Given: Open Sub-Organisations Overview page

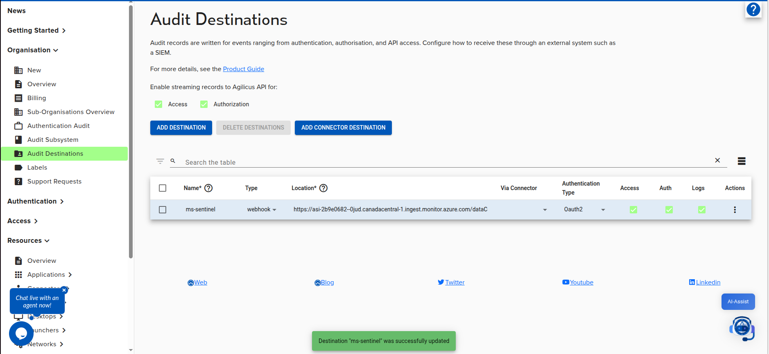Looking at the screenshot, I should tap(71, 112).
